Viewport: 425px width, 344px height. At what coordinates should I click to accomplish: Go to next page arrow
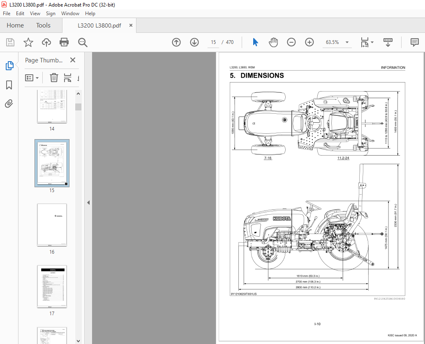pyautogui.click(x=194, y=42)
